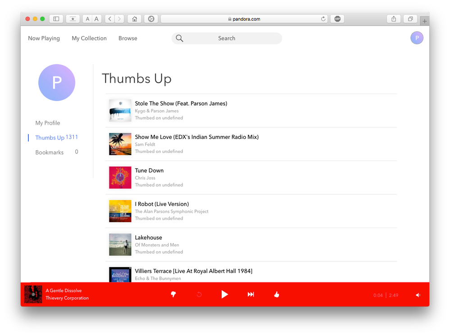
Task: Click the Safari share icon
Action: (x=394, y=19)
